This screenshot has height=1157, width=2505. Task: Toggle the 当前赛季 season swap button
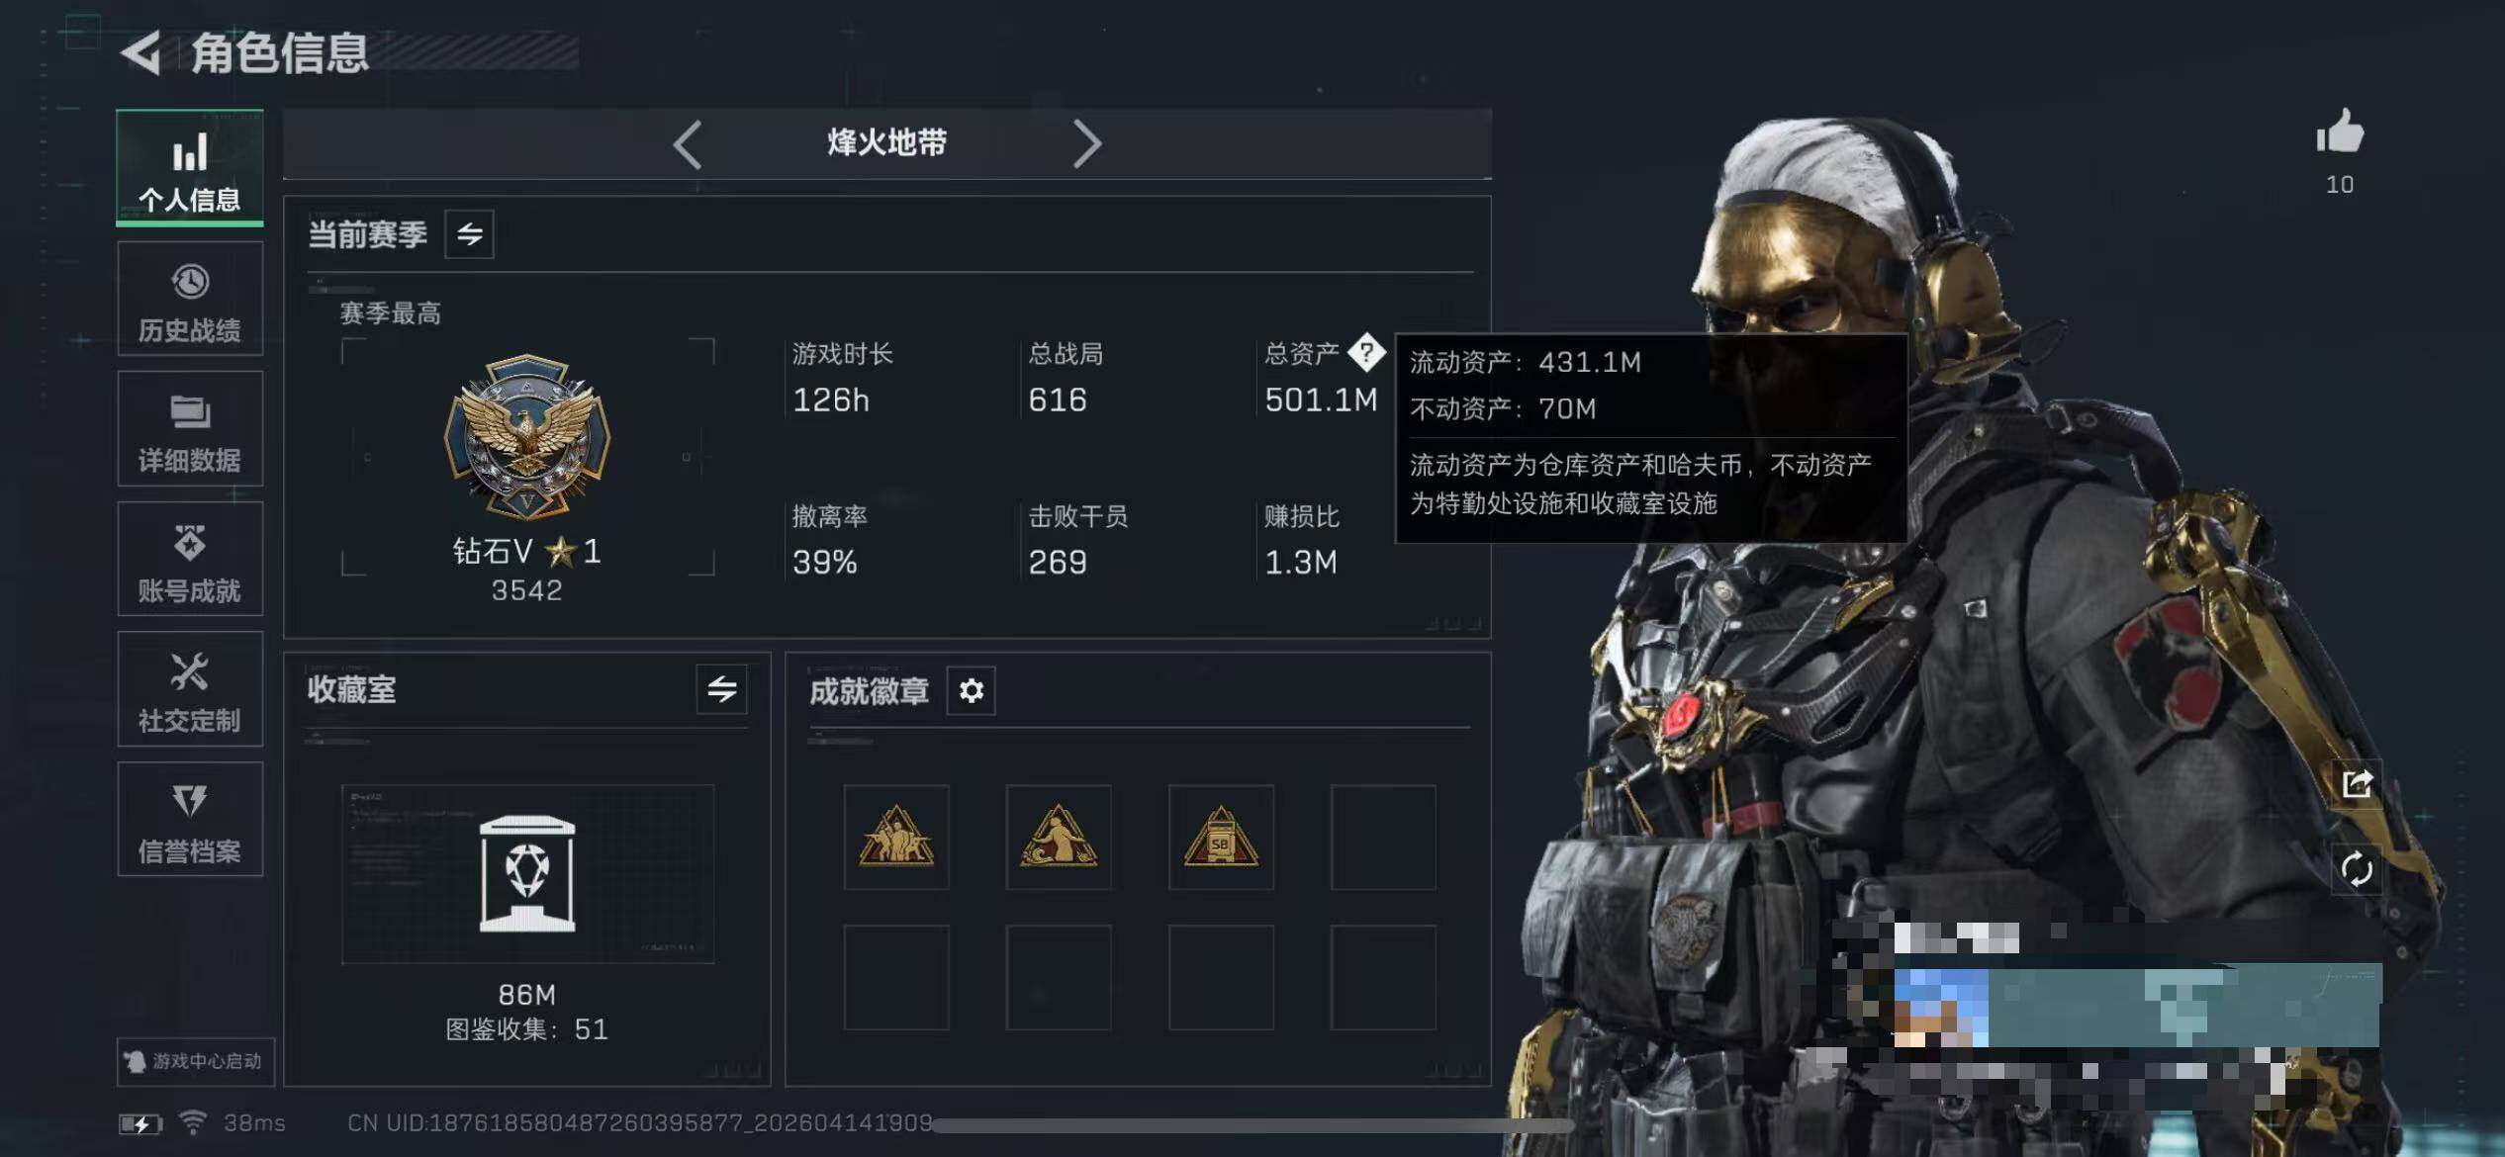(469, 234)
